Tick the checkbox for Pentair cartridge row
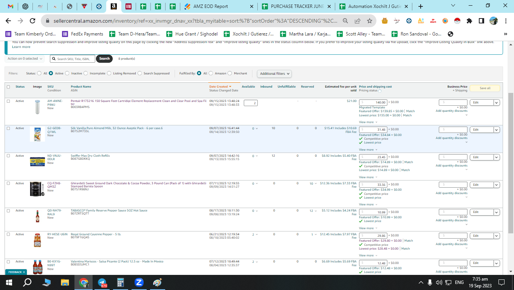514x290 pixels. click(x=8, y=101)
